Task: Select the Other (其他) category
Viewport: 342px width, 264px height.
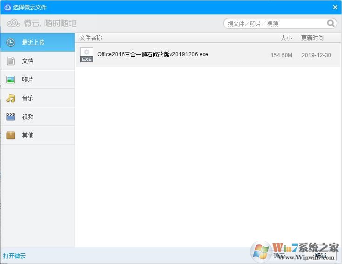Action: point(38,135)
